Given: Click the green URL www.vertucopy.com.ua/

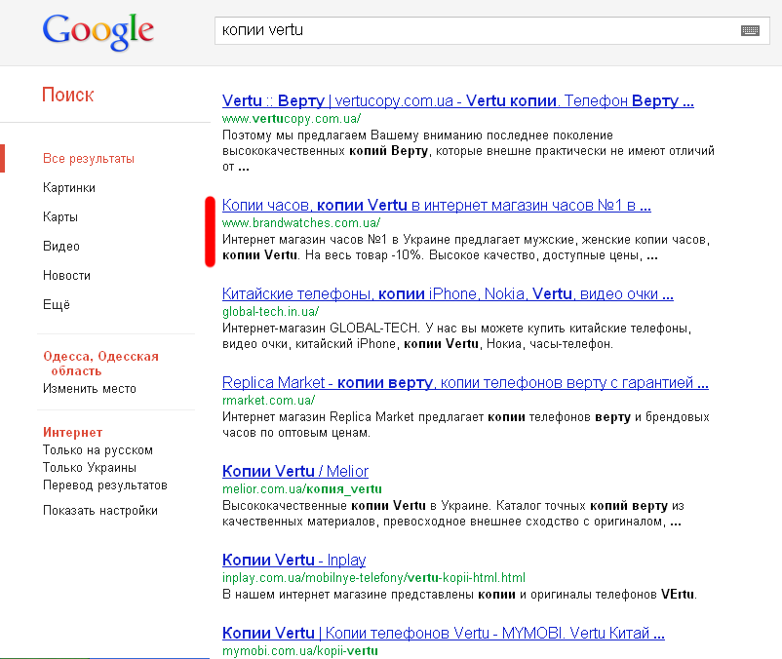Looking at the screenshot, I should 292,119.
